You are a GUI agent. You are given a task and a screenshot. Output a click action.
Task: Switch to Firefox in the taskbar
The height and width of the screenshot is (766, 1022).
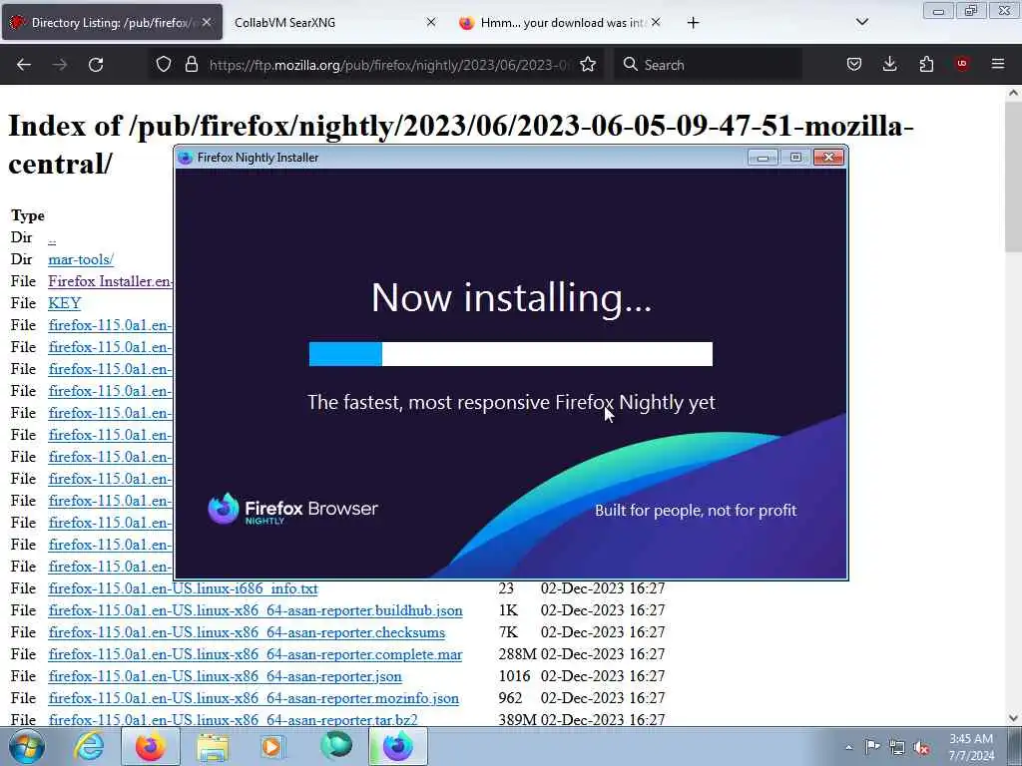pos(150,747)
